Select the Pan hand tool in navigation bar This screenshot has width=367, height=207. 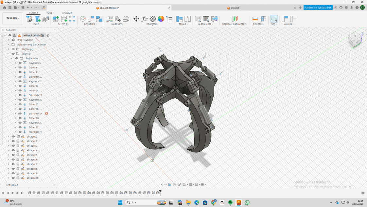pyautogui.click(x=174, y=185)
